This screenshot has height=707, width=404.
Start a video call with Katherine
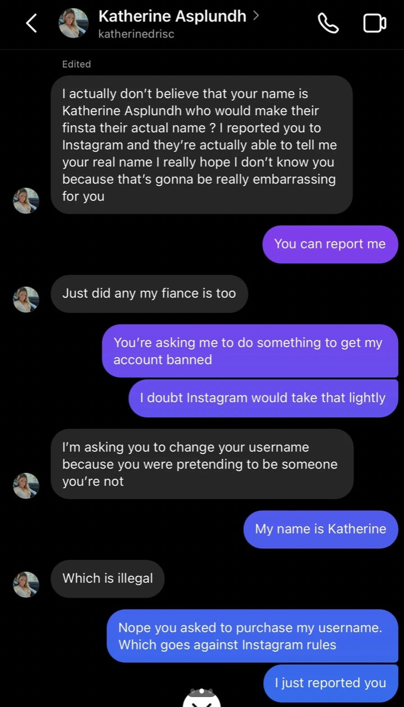pos(375,23)
